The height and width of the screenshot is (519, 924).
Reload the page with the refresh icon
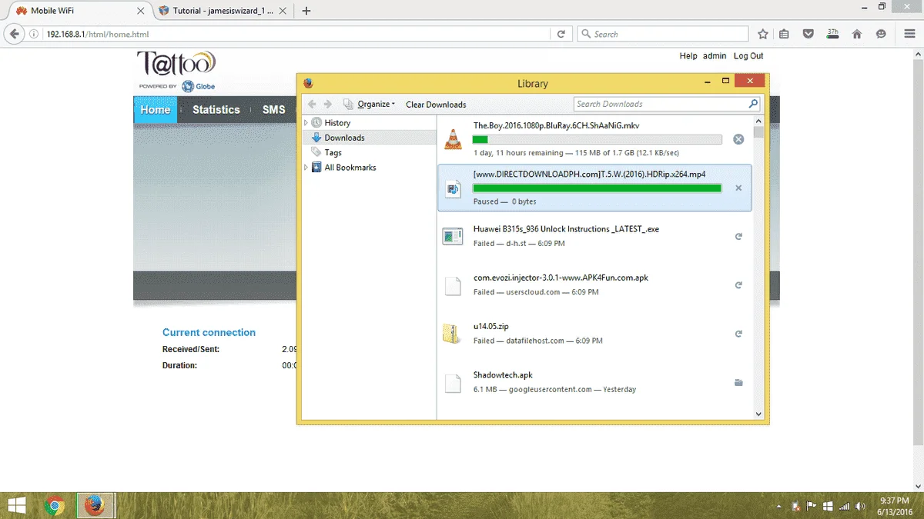(x=561, y=34)
